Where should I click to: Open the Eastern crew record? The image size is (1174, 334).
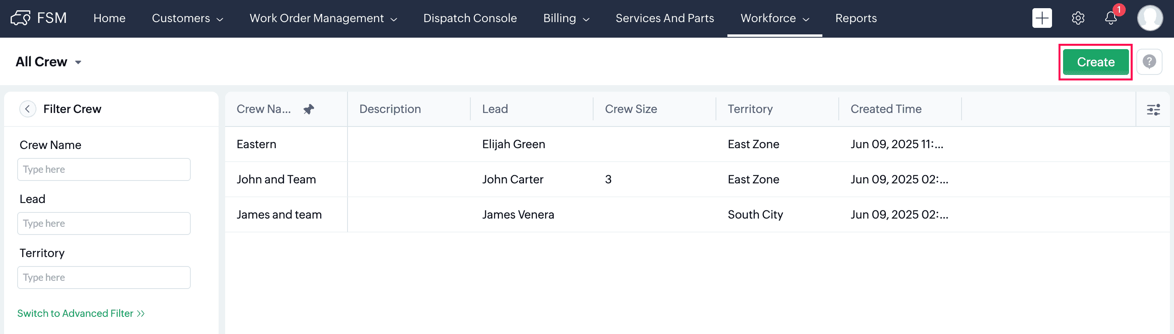256,144
